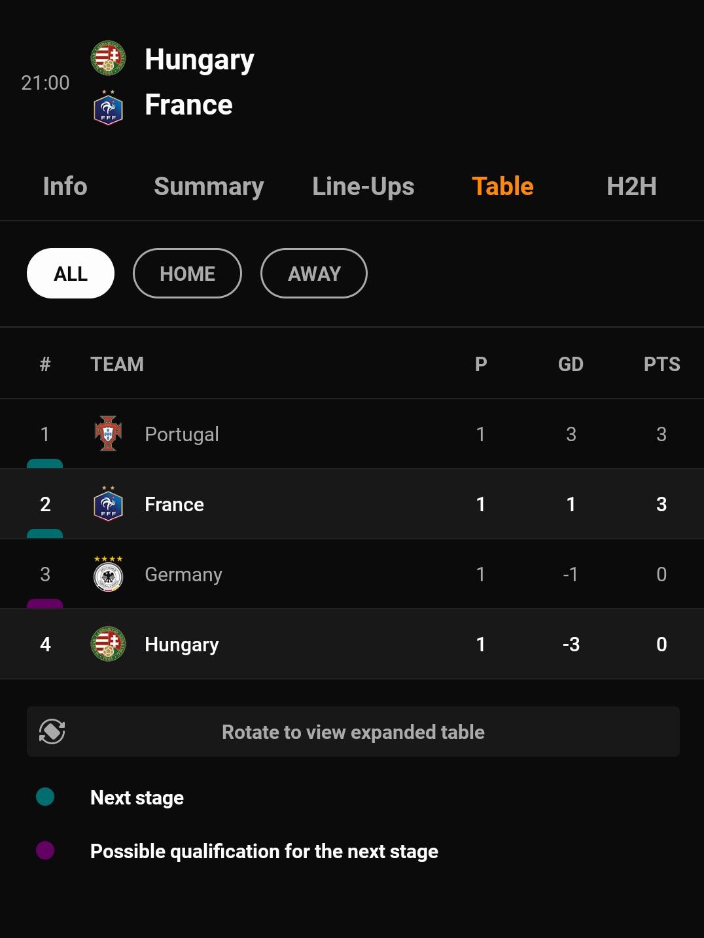Open the Info tab

(x=65, y=187)
